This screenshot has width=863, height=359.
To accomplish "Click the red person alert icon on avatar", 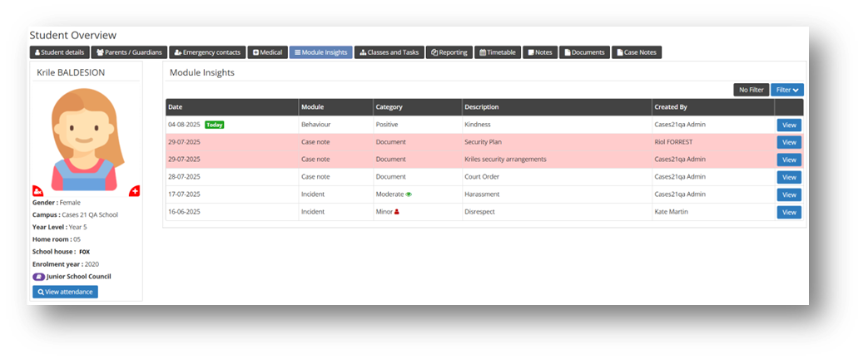I will 37,191.
